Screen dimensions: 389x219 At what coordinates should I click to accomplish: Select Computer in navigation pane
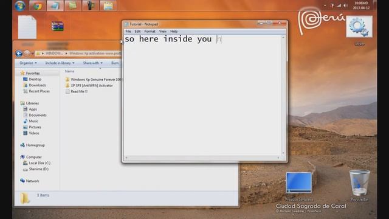tap(34, 157)
